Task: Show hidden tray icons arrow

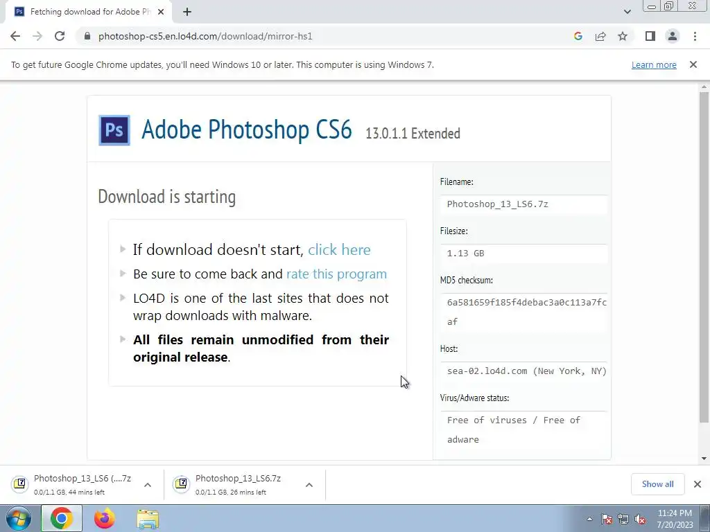Action: [589, 519]
